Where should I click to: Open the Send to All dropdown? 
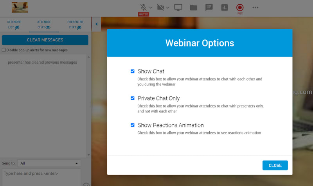click(49, 163)
